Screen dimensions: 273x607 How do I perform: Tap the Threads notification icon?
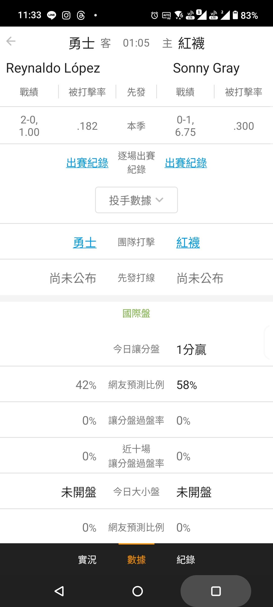pyautogui.click(x=81, y=15)
